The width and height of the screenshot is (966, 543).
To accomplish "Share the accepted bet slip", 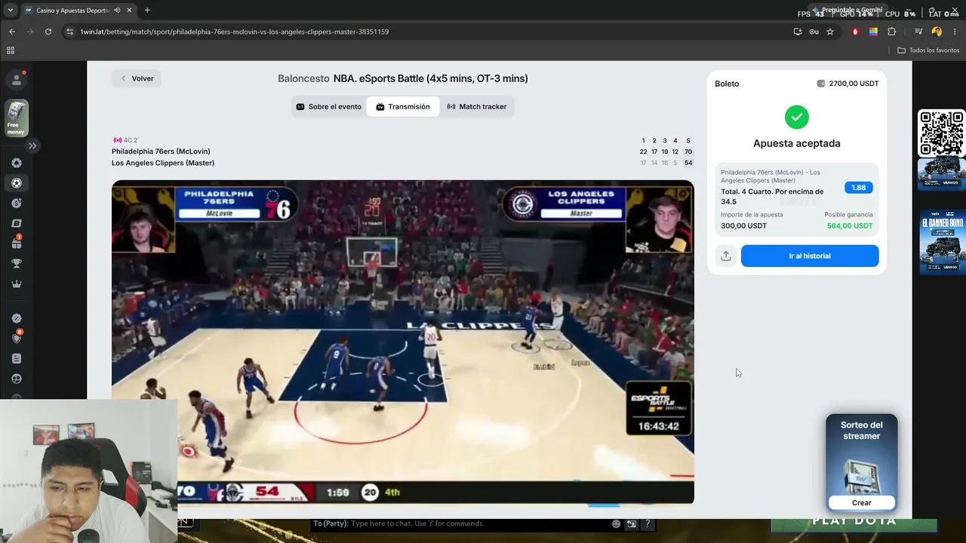I will click(725, 256).
